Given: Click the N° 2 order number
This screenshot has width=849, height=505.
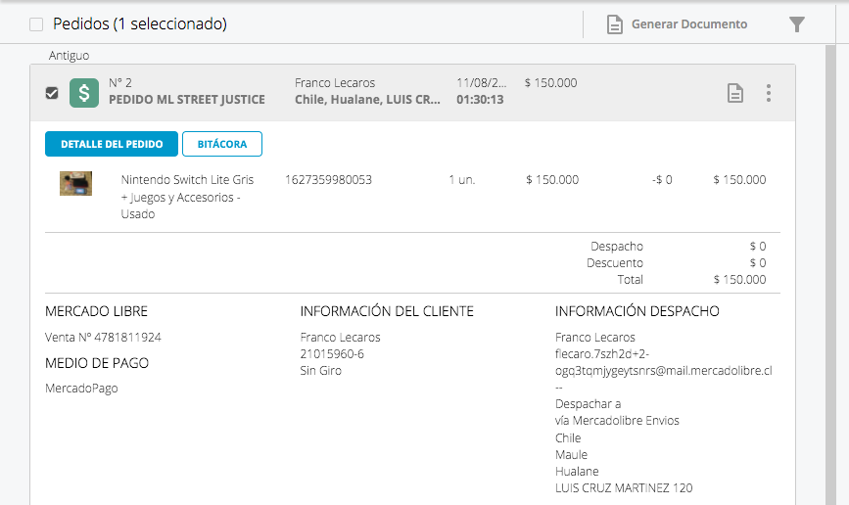Looking at the screenshot, I should pos(120,83).
